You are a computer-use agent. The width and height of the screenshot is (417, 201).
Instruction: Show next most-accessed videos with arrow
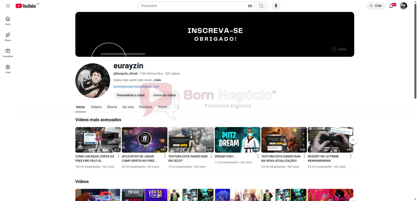353,140
